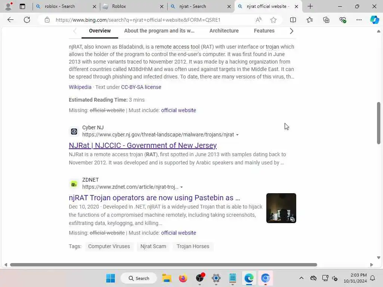Show previous tabs with left chevron
Screen dimensions: 383x287
tap(75, 31)
